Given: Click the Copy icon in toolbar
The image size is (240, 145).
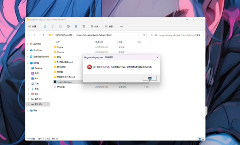Looking at the screenshot, I should [x=53, y=26].
